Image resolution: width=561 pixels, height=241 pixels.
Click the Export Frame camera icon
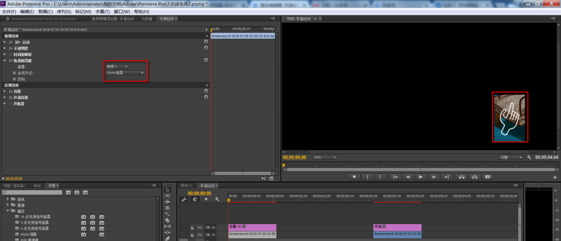pyautogui.click(x=488, y=176)
